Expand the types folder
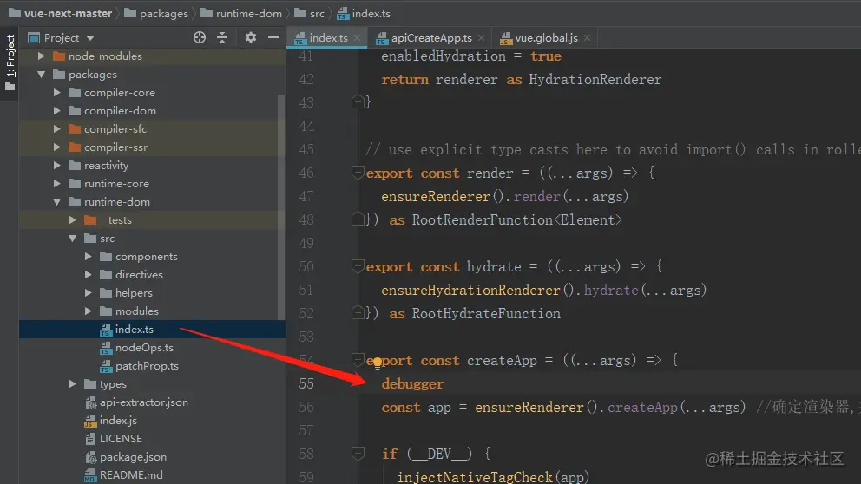Viewport: 861px width, 484px height. (73, 384)
